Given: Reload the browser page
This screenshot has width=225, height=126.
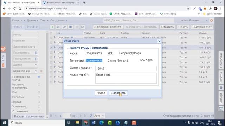Looking at the screenshot, I should click(15, 8).
